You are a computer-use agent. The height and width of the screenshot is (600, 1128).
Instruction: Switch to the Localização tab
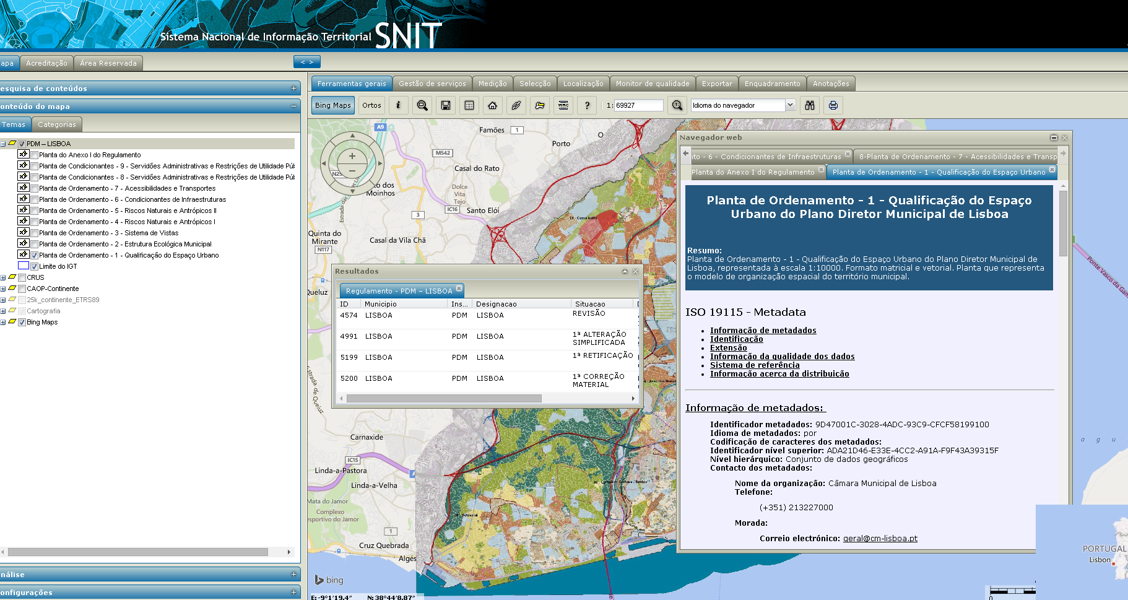point(583,84)
